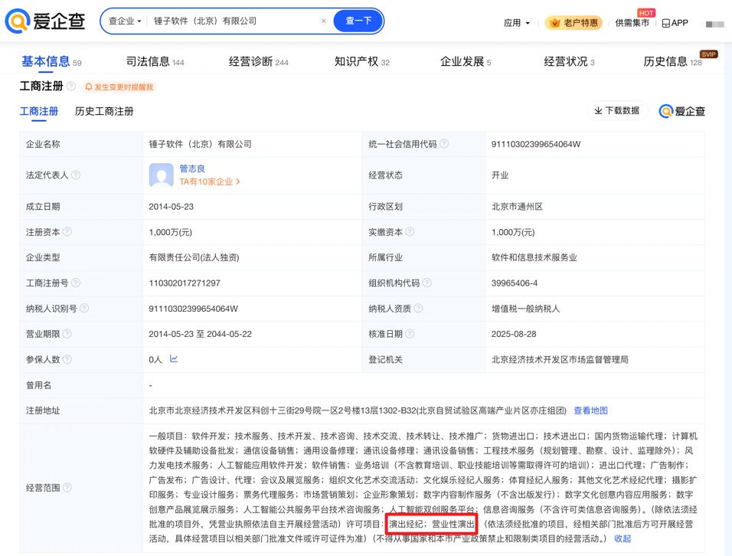Viewport: 732px width, 556px height.
Task: Click the help icon beside 工商注册号
Action: (x=76, y=283)
